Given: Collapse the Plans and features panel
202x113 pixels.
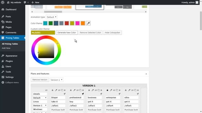Looking at the screenshot, I should (x=146, y=74).
